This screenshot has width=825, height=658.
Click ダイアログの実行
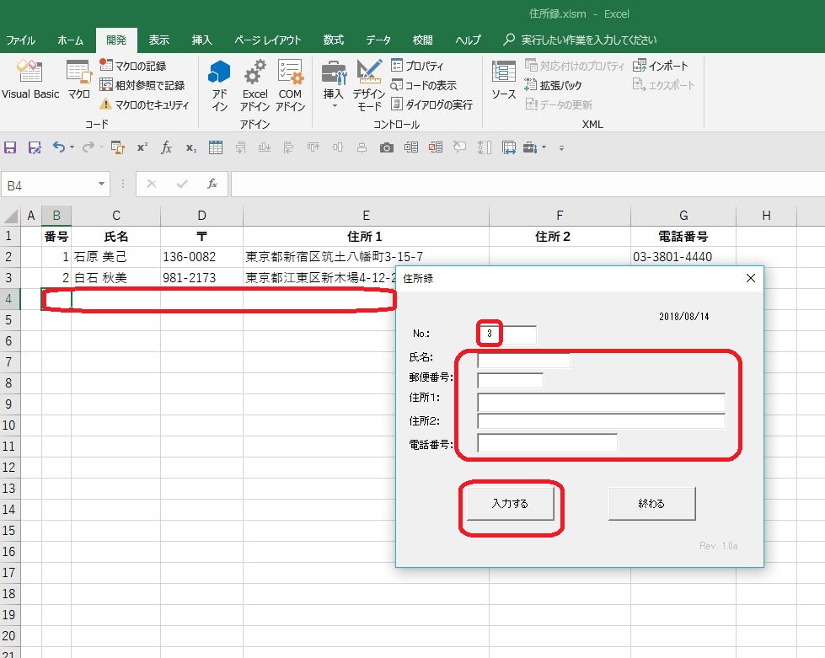[x=431, y=104]
